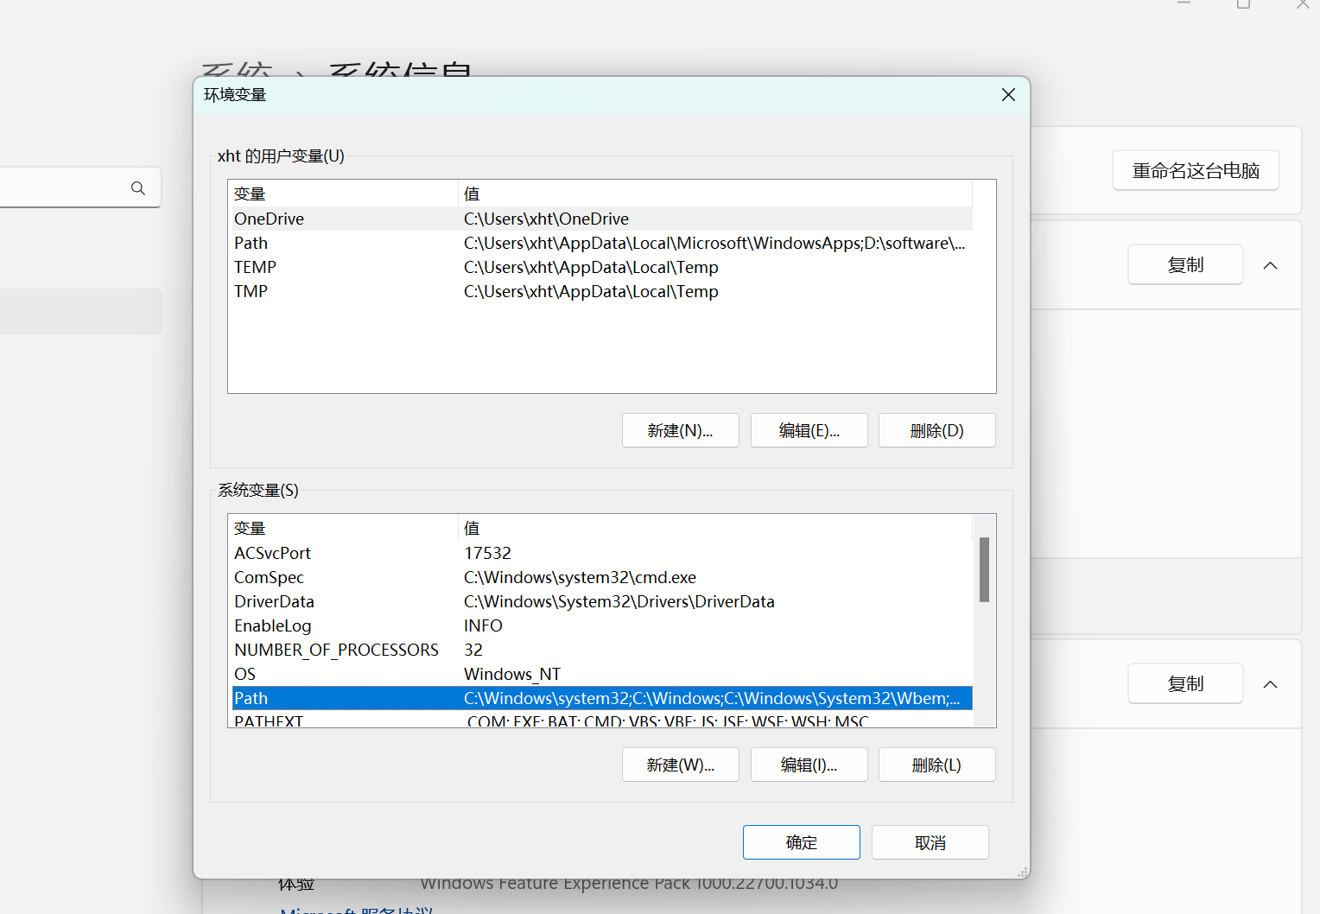Click the lower 复制 button
The height and width of the screenshot is (914, 1320).
[x=1184, y=683]
